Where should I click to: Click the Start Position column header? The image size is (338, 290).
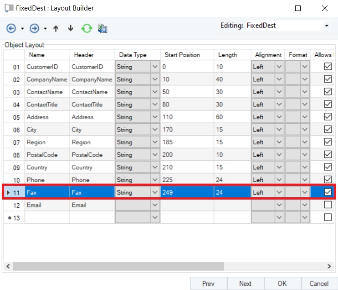pyautogui.click(x=182, y=55)
